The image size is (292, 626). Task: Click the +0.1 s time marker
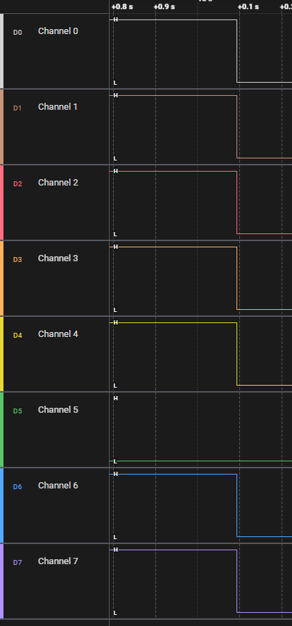click(x=248, y=7)
